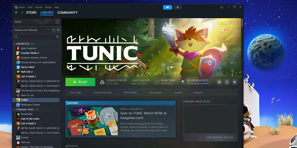Launch TUNIC with the PLAY button

click(80, 82)
